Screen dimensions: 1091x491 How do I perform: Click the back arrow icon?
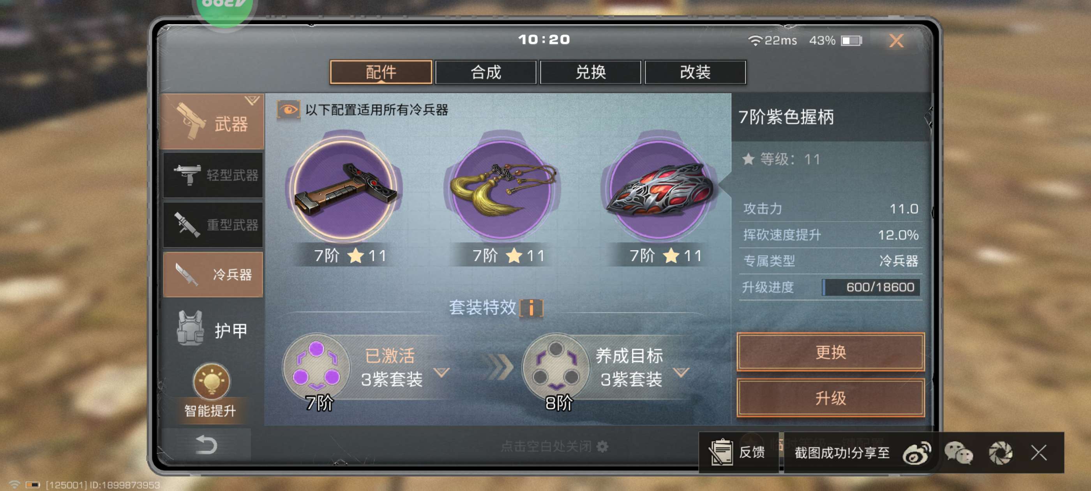206,444
